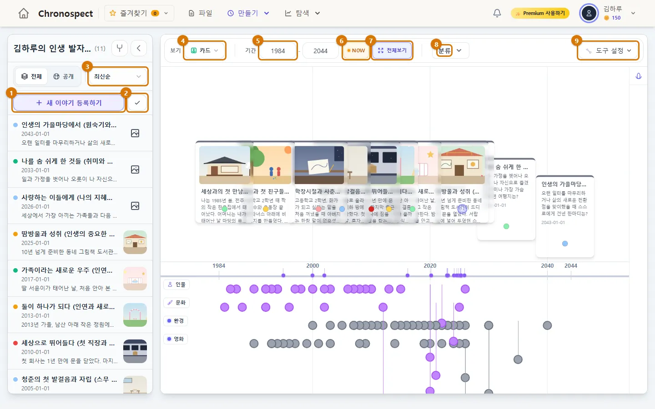Toggle the NOW button
The height and width of the screenshot is (409, 655).
click(356, 50)
